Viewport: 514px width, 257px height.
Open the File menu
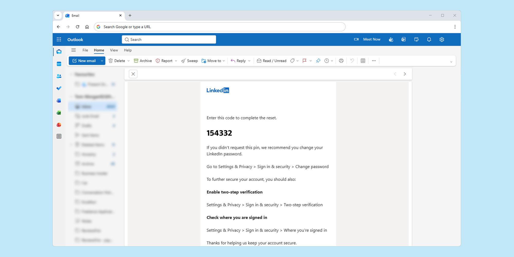pyautogui.click(x=85, y=50)
